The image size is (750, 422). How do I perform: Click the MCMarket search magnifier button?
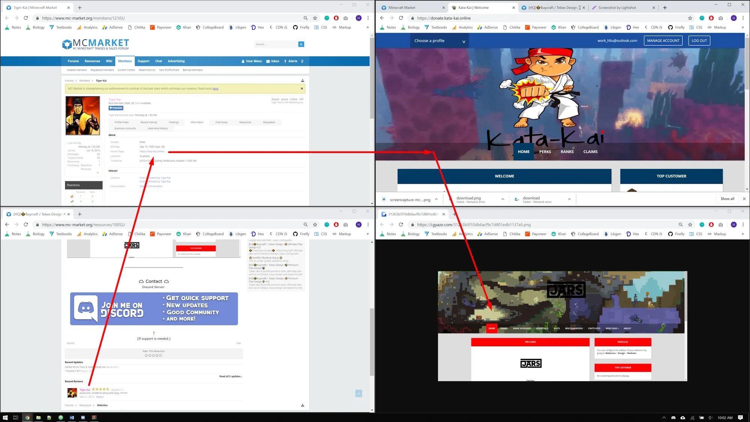pyautogui.click(x=301, y=44)
